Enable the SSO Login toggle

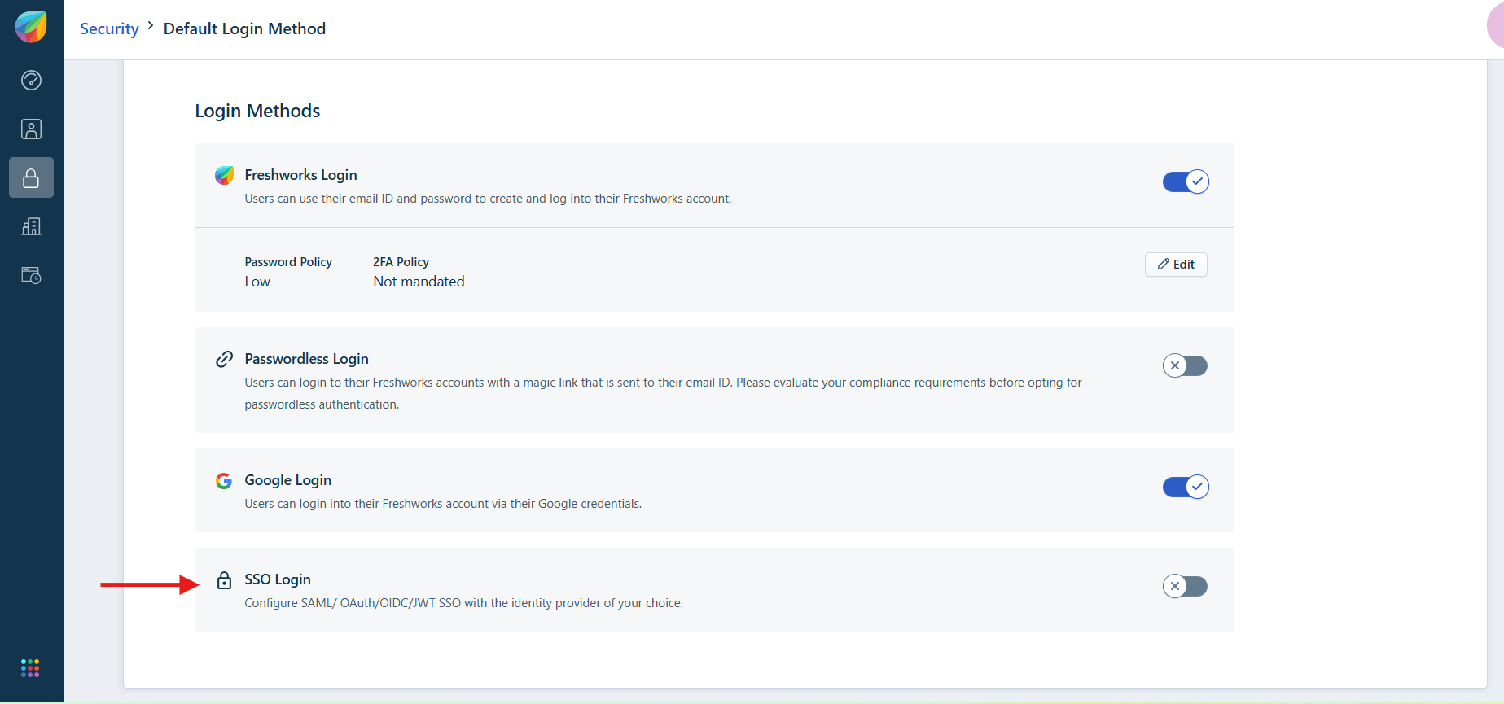1186,586
